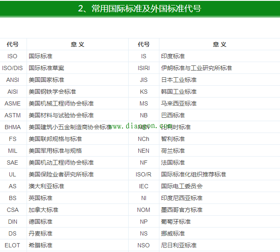
Task: Click the green title banner '常用国际标准及外国标准代号'
Action: tap(140, 8)
